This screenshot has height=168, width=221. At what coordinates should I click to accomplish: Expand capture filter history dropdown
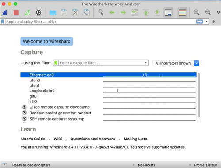coord(146,63)
